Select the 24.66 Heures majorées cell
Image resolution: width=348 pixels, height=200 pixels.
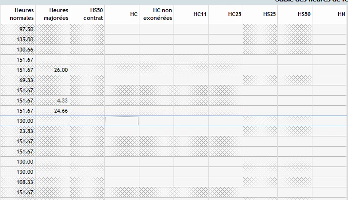tap(53, 111)
